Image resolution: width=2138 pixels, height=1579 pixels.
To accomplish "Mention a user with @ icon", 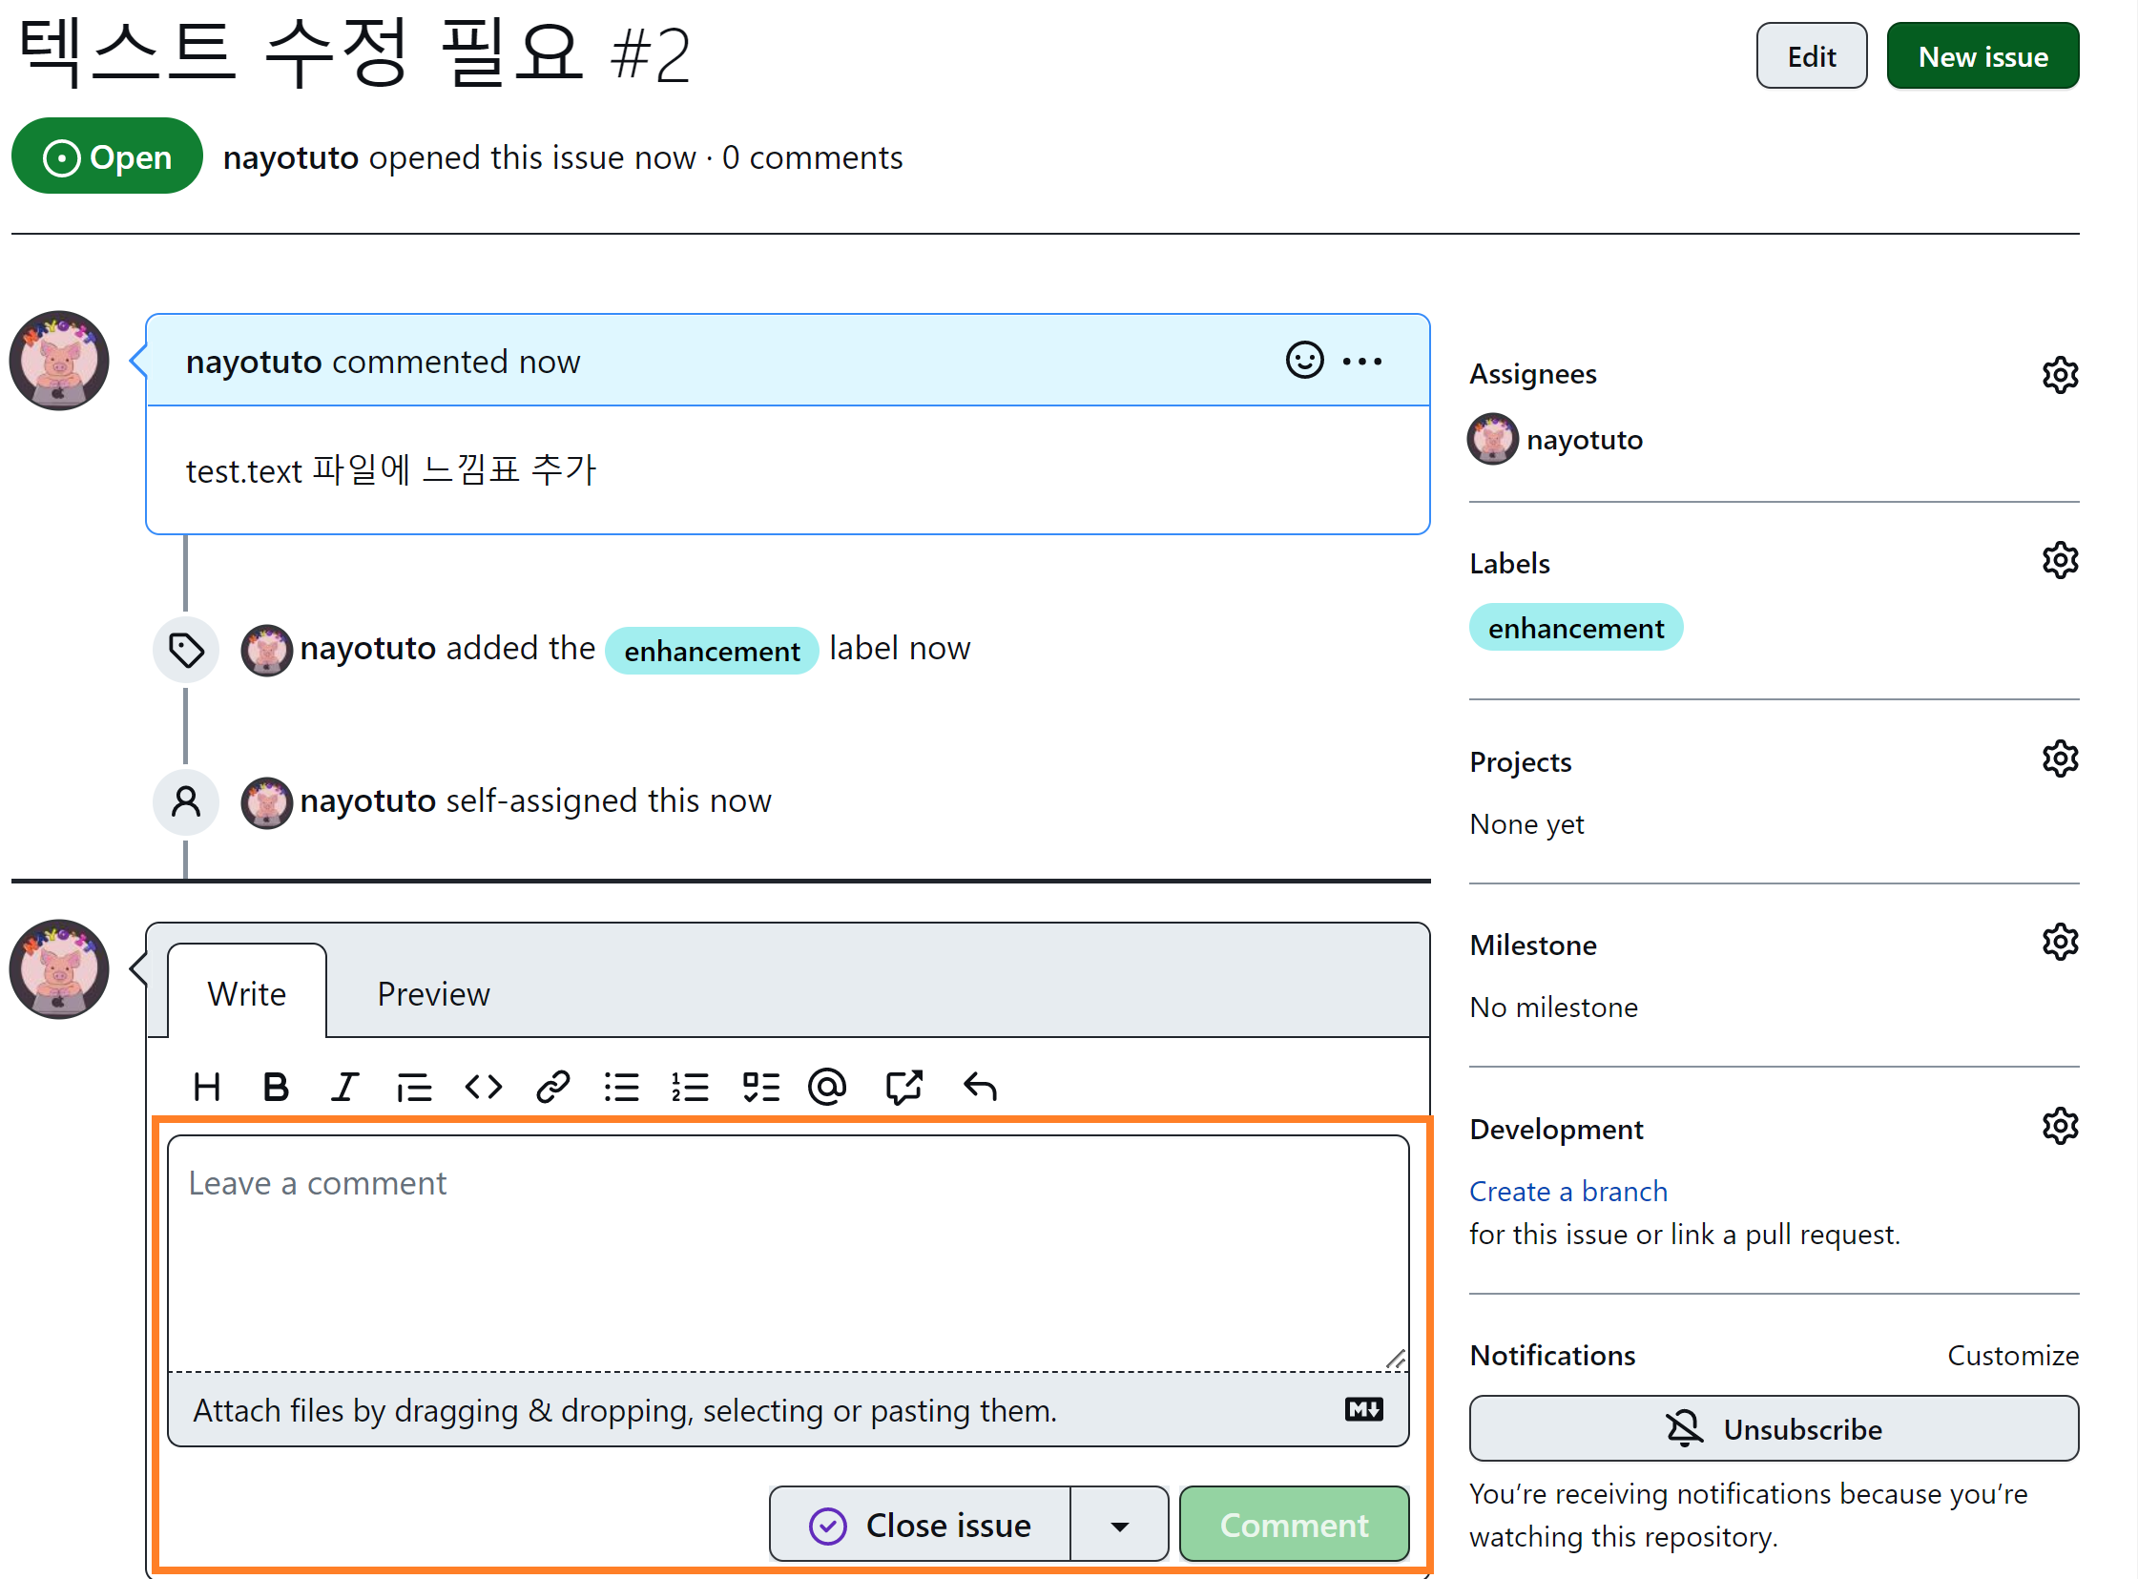I will pos(828,1087).
